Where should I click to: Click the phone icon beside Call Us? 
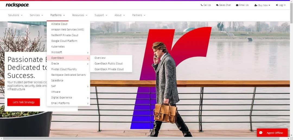pos(202,5)
